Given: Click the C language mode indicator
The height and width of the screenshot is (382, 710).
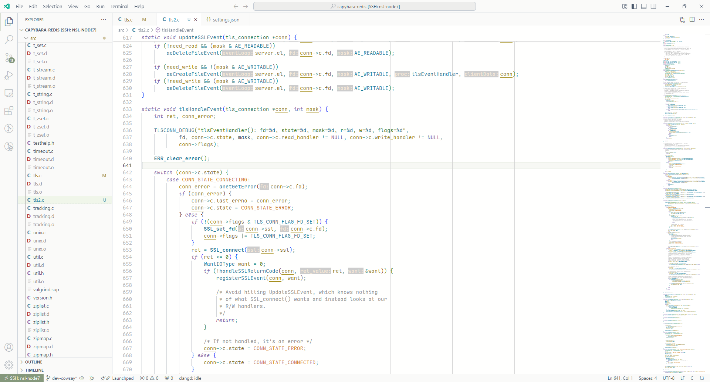Looking at the screenshot, I should point(692,378).
